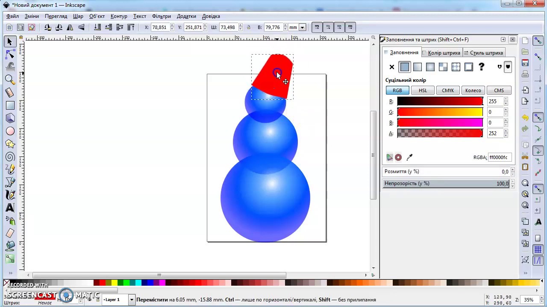Toggle grid display in snap toolbar
This screenshot has height=307, width=547.
point(538,250)
